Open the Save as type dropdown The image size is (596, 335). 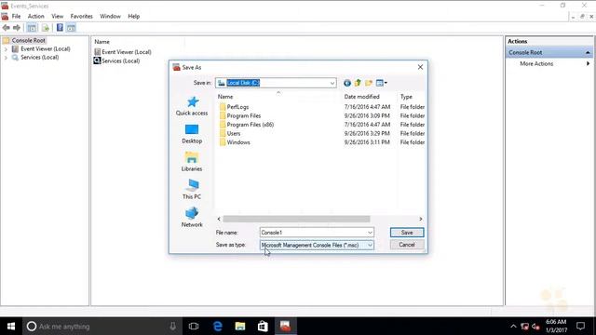[370, 246]
